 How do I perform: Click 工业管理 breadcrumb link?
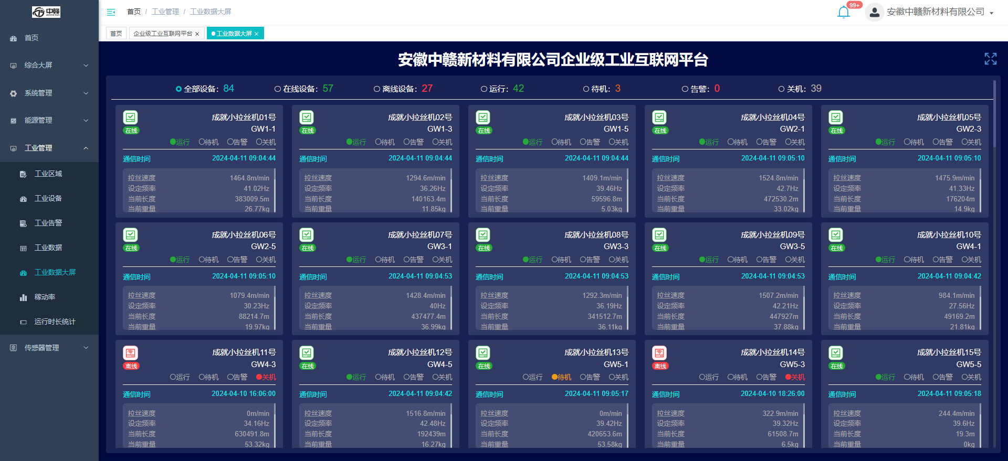click(165, 12)
